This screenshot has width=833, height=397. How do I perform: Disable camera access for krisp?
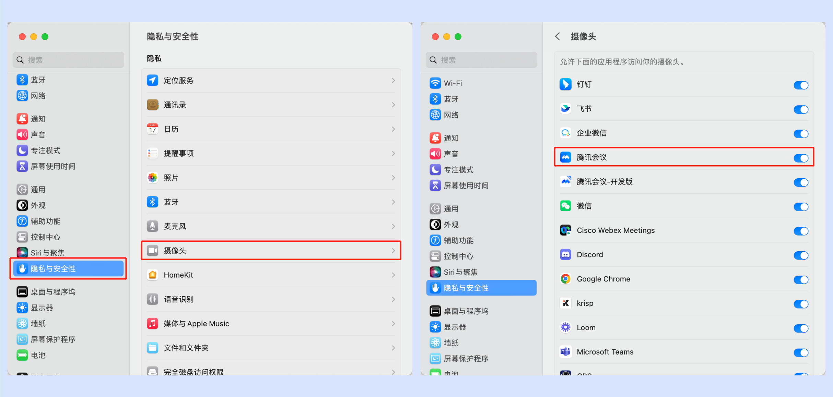tap(801, 304)
